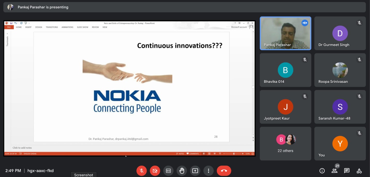
Task: Open the in-call chat panel
Action: [x=347, y=171]
